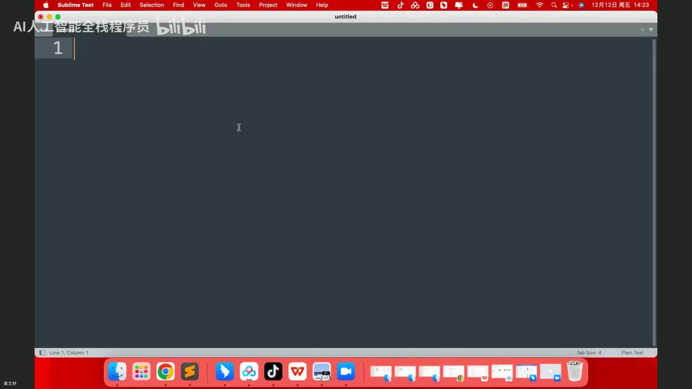Switch the Pinyin input method icon
692x389 pixels.
pos(505,5)
